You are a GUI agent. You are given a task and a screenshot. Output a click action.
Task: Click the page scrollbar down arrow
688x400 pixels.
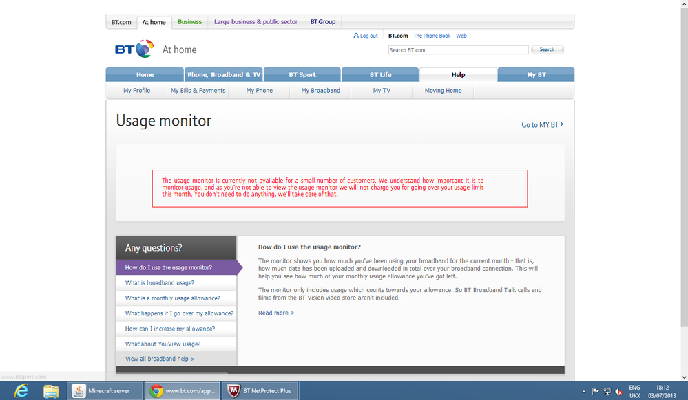[x=684, y=377]
